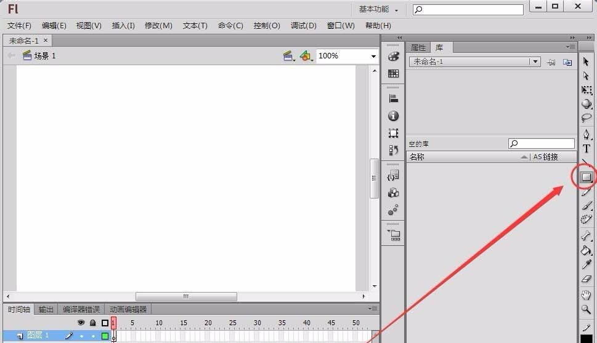Toggle show all layers as outlines
Viewport: 597px width, 343px height.
point(105,323)
